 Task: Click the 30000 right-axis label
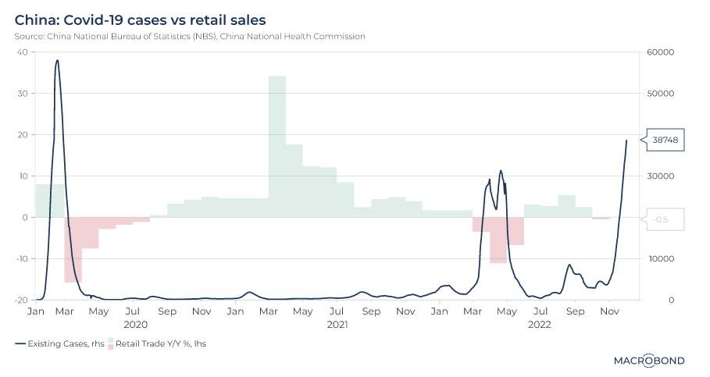pos(660,176)
